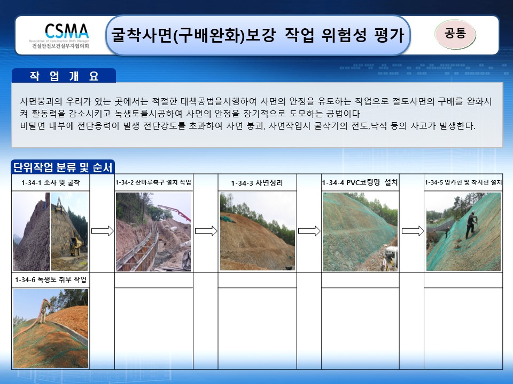Click the 단위작업 분류 및 순서 header
Screen dimensions: 513x384
63,167
